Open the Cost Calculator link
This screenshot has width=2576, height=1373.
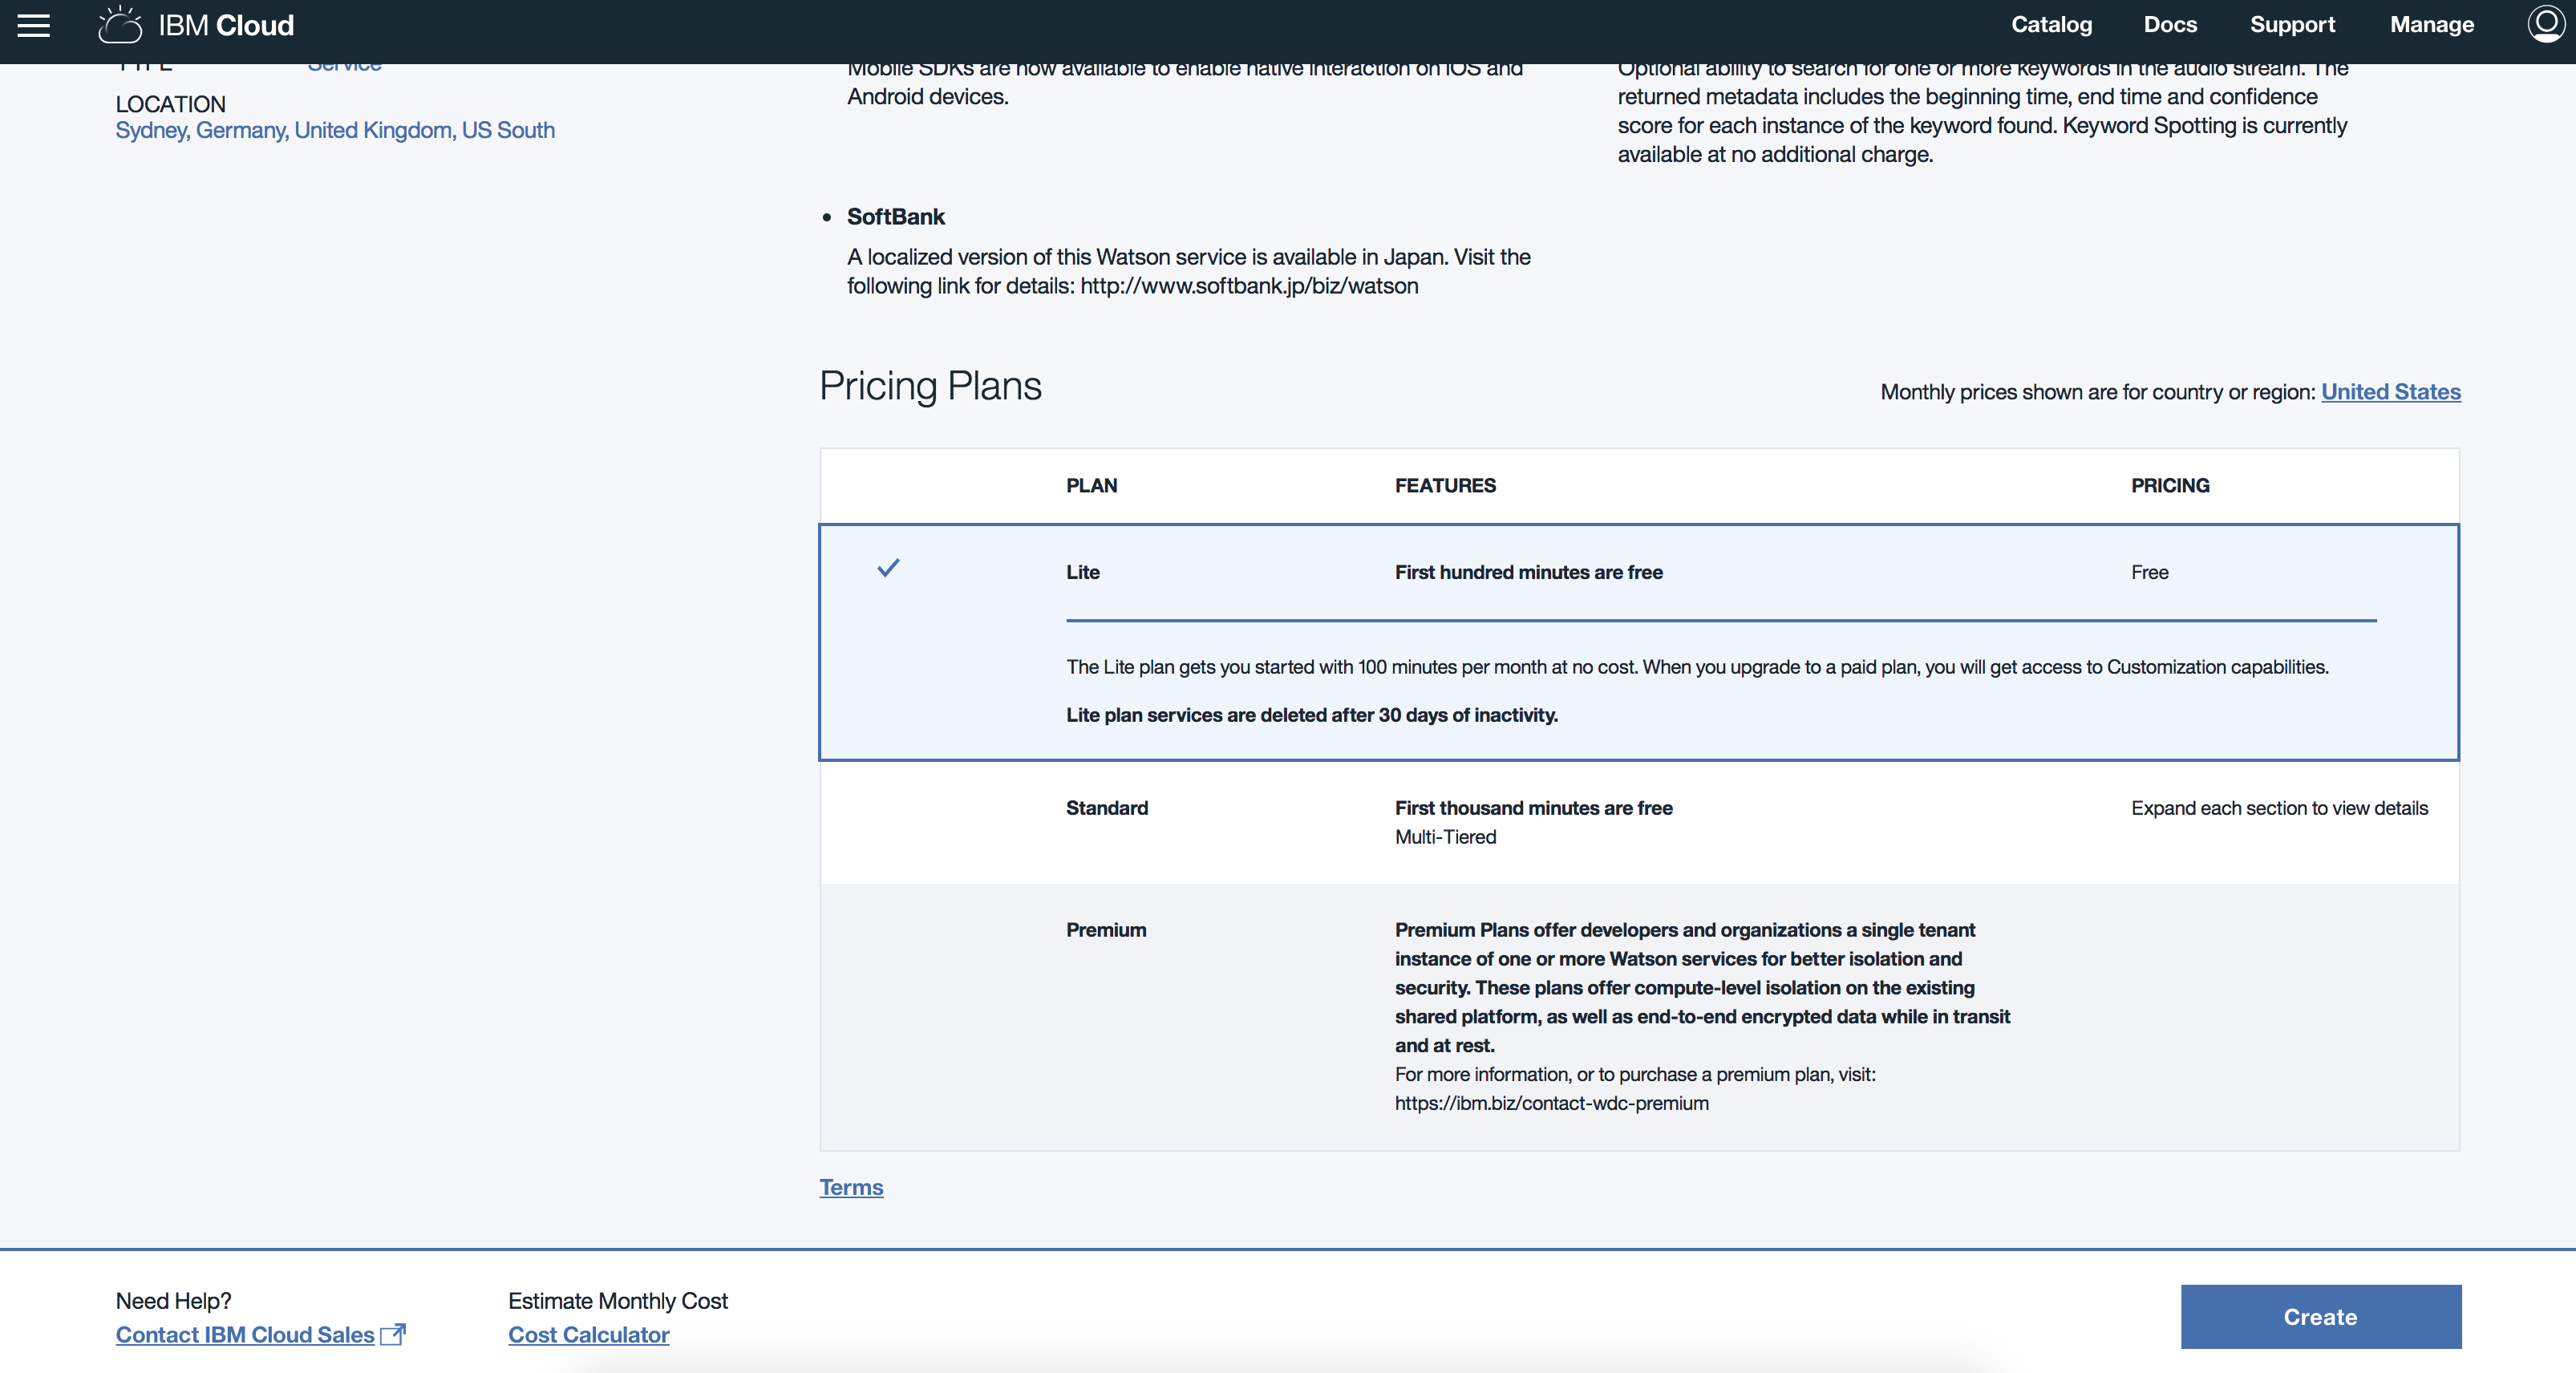tap(588, 1335)
